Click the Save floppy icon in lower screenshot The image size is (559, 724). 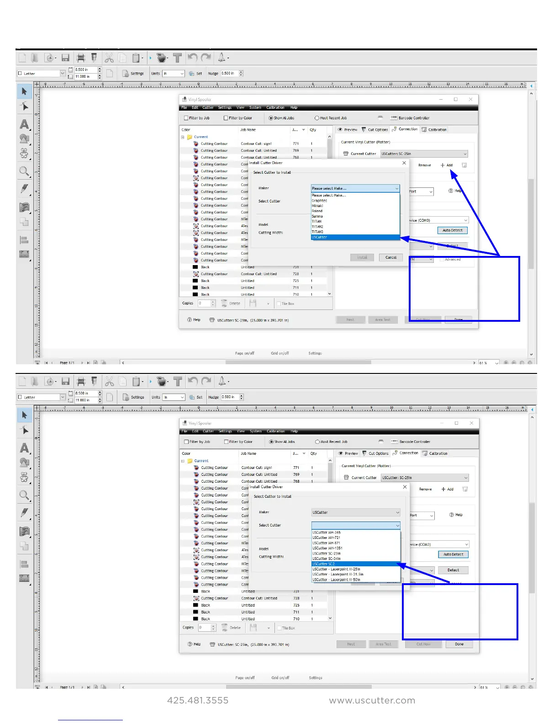coord(66,381)
